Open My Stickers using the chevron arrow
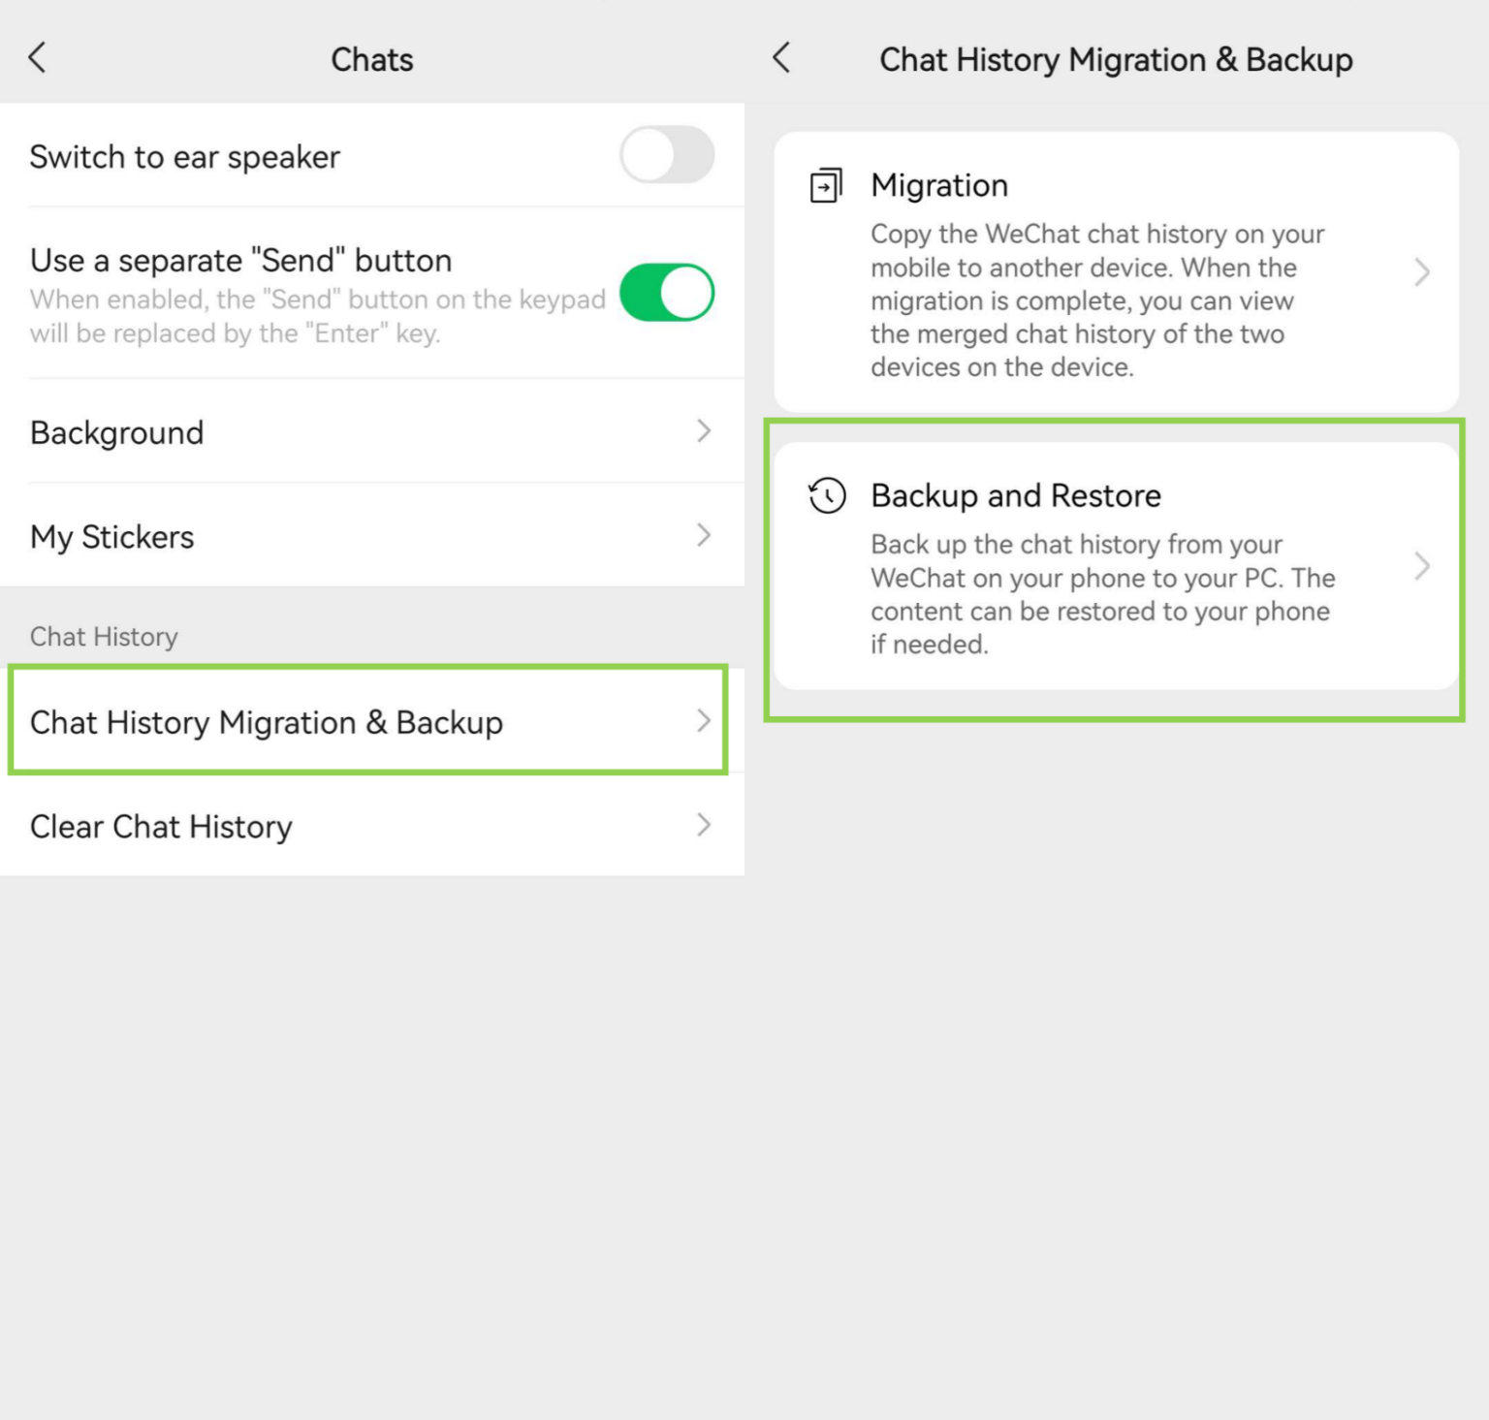The height and width of the screenshot is (1420, 1489). pos(705,536)
